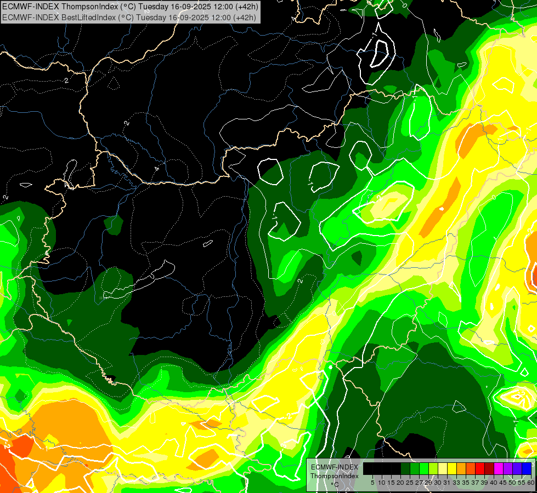537x493 pixels.
Task: Click the legend tick label '40'
Action: (x=494, y=483)
